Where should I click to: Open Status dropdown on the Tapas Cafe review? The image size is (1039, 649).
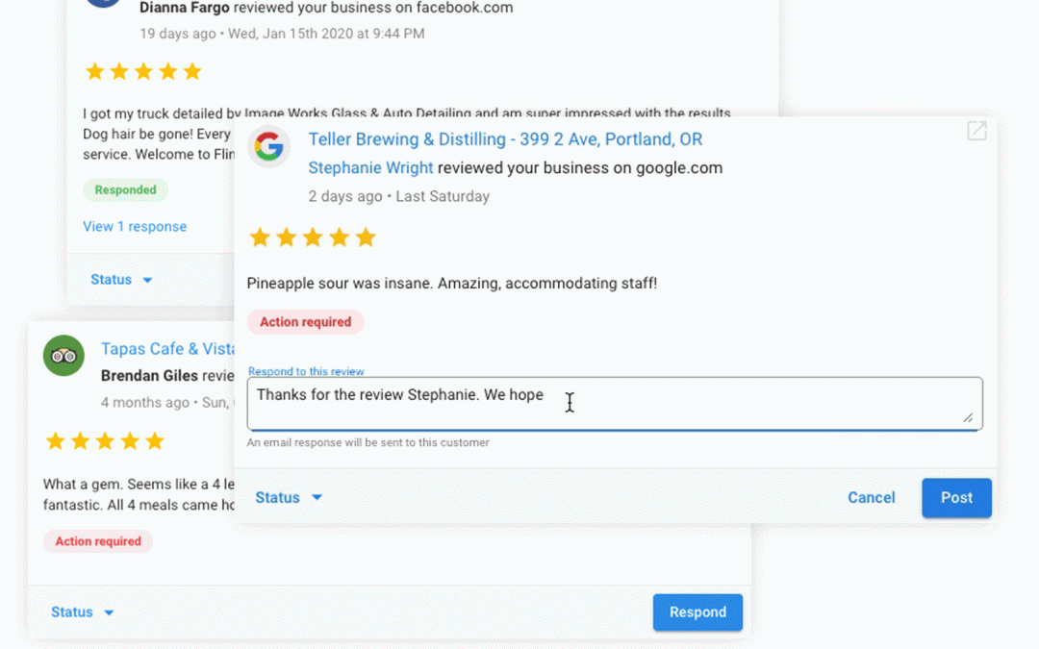[x=83, y=612]
